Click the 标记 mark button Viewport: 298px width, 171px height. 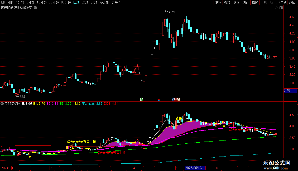click(273, 2)
